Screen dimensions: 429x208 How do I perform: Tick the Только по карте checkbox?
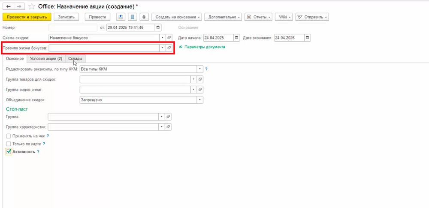9,144
